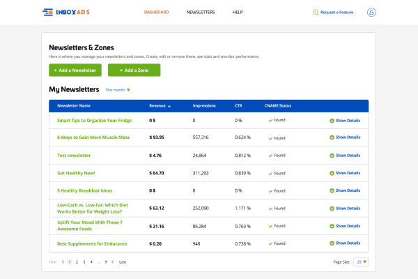Click the Request a Feature lightbulb icon
Viewport: 418px width, 279px height.
[x=316, y=13]
